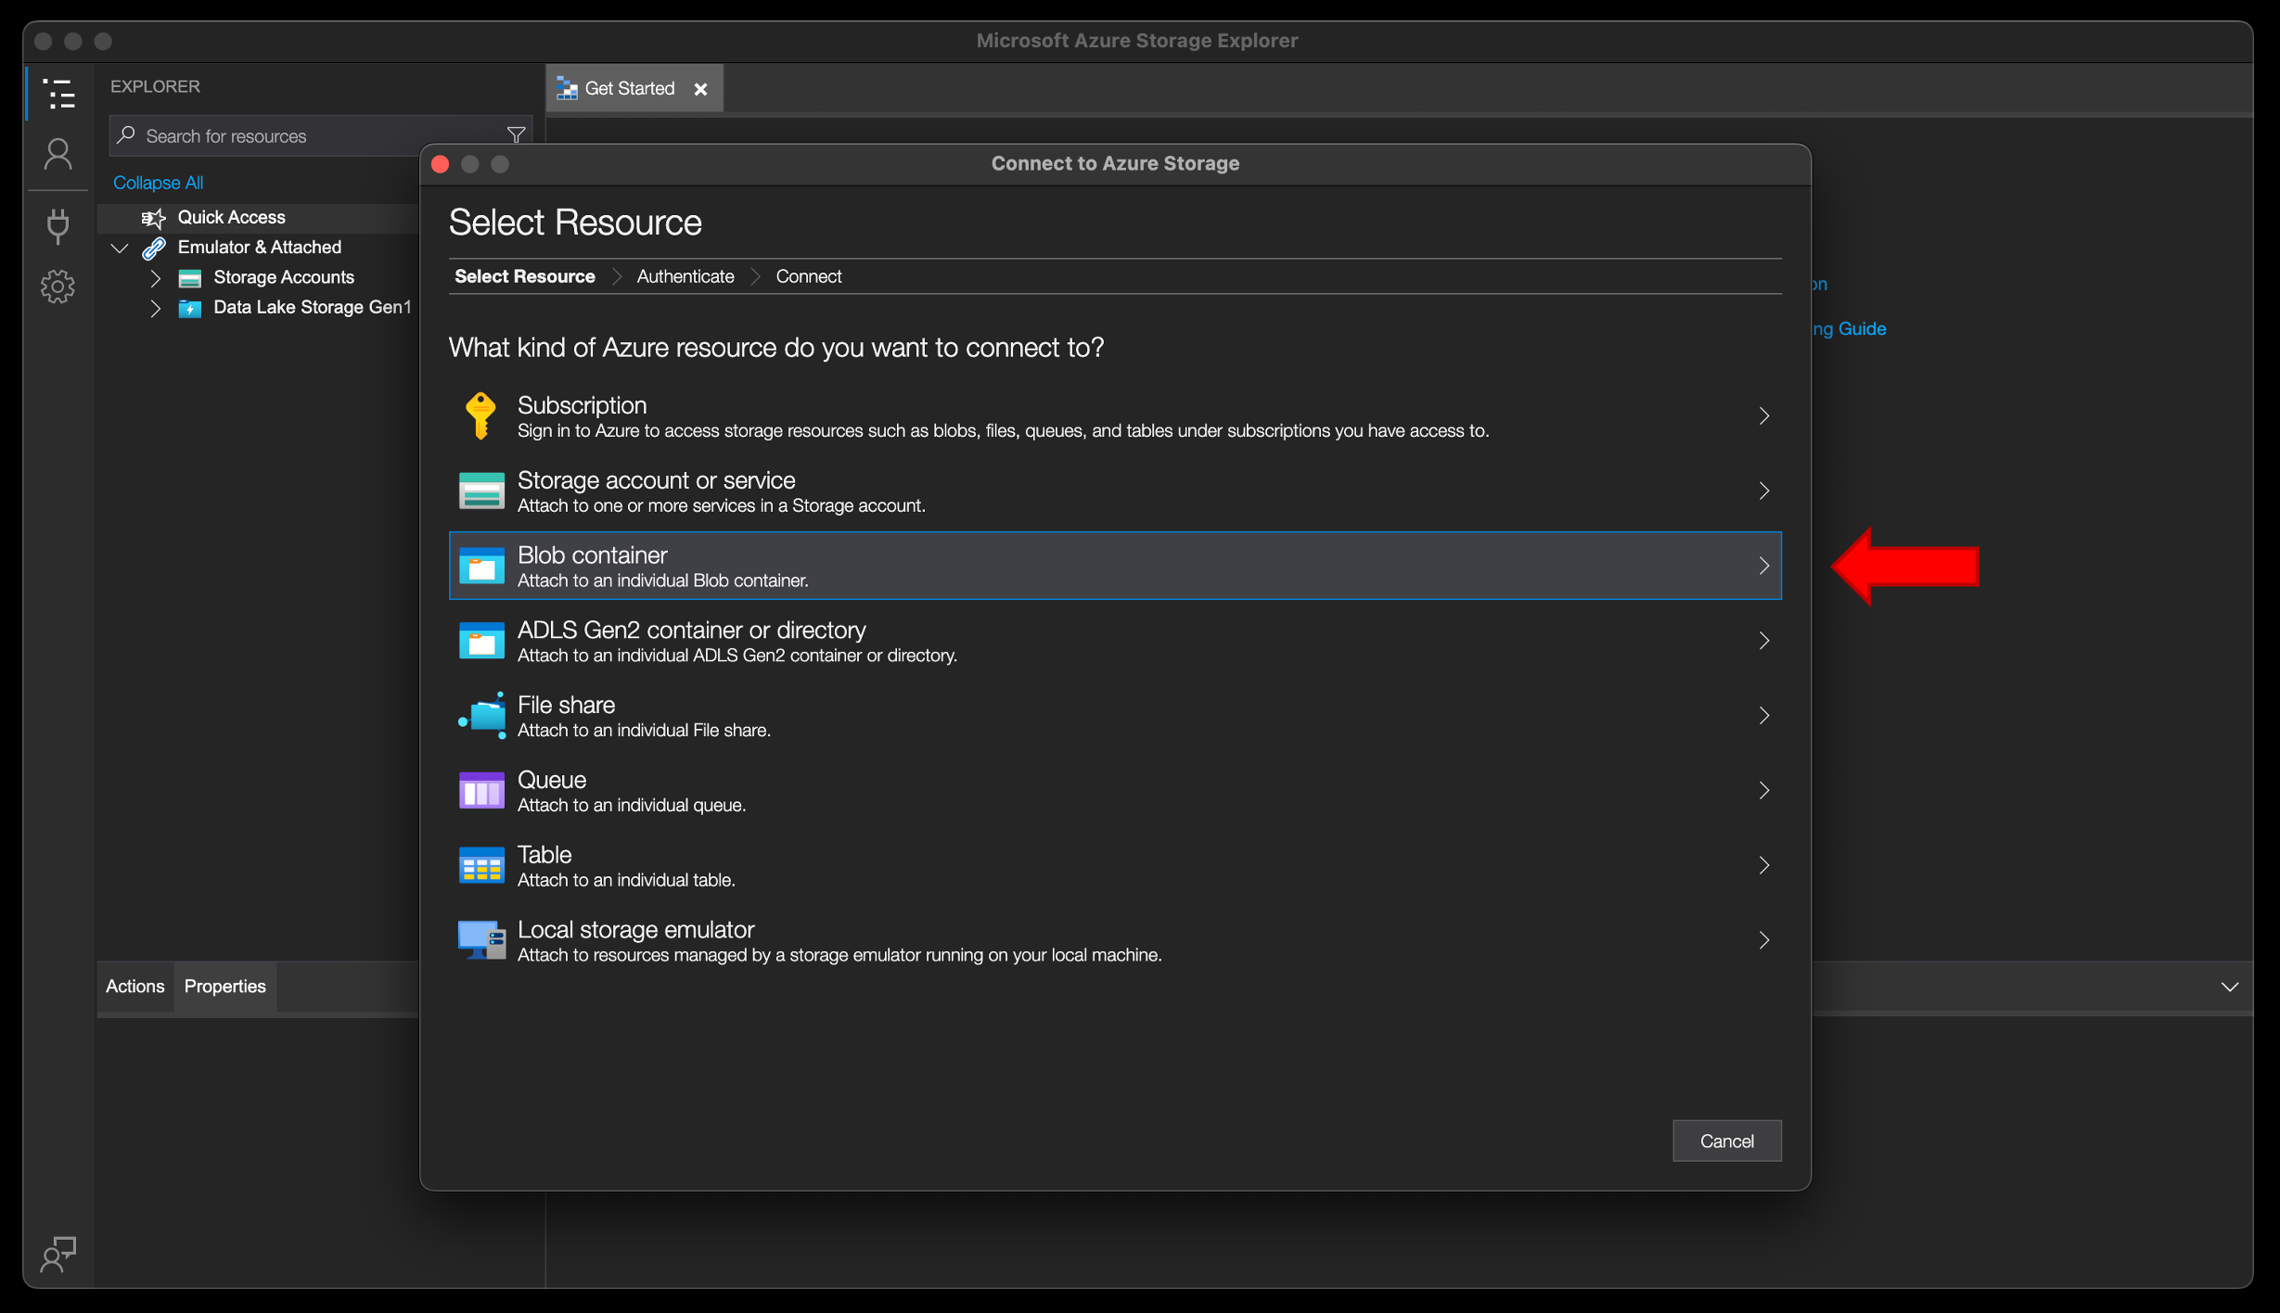The image size is (2280, 1313).
Task: Click the Local storage emulator icon
Action: (481, 940)
